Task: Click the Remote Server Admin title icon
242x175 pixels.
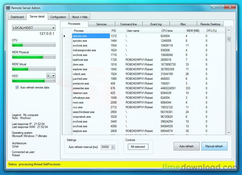Action: (8, 8)
